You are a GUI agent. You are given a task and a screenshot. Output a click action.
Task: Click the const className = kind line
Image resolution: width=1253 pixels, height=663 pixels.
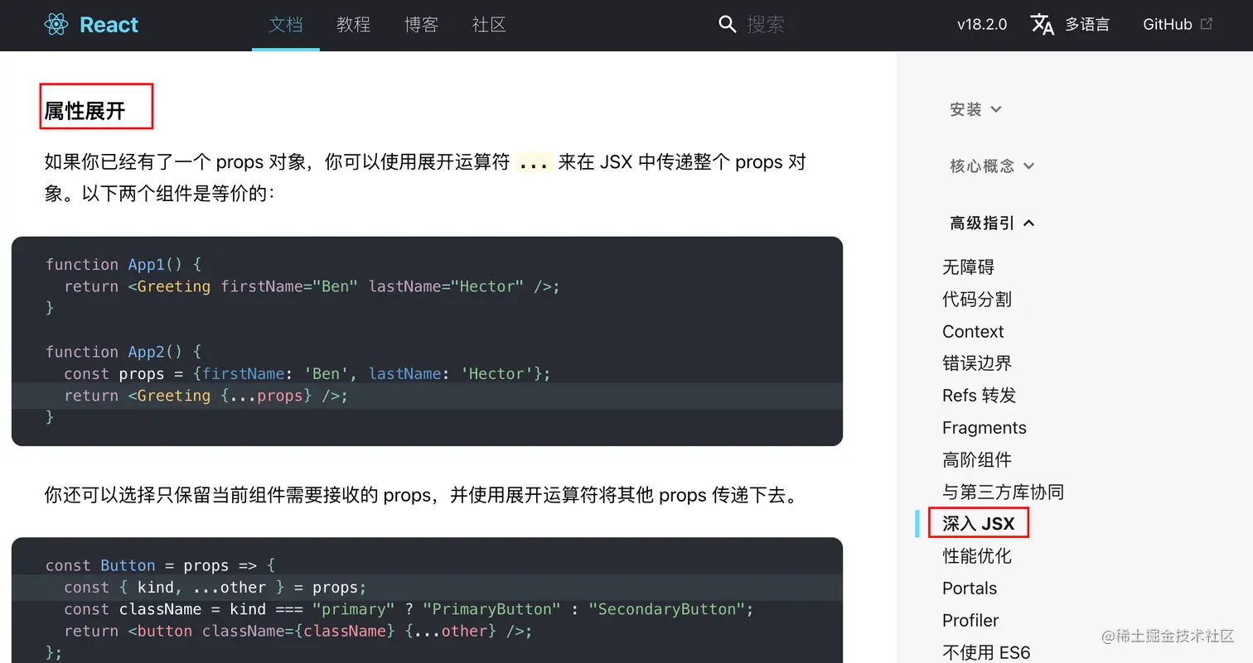point(409,609)
